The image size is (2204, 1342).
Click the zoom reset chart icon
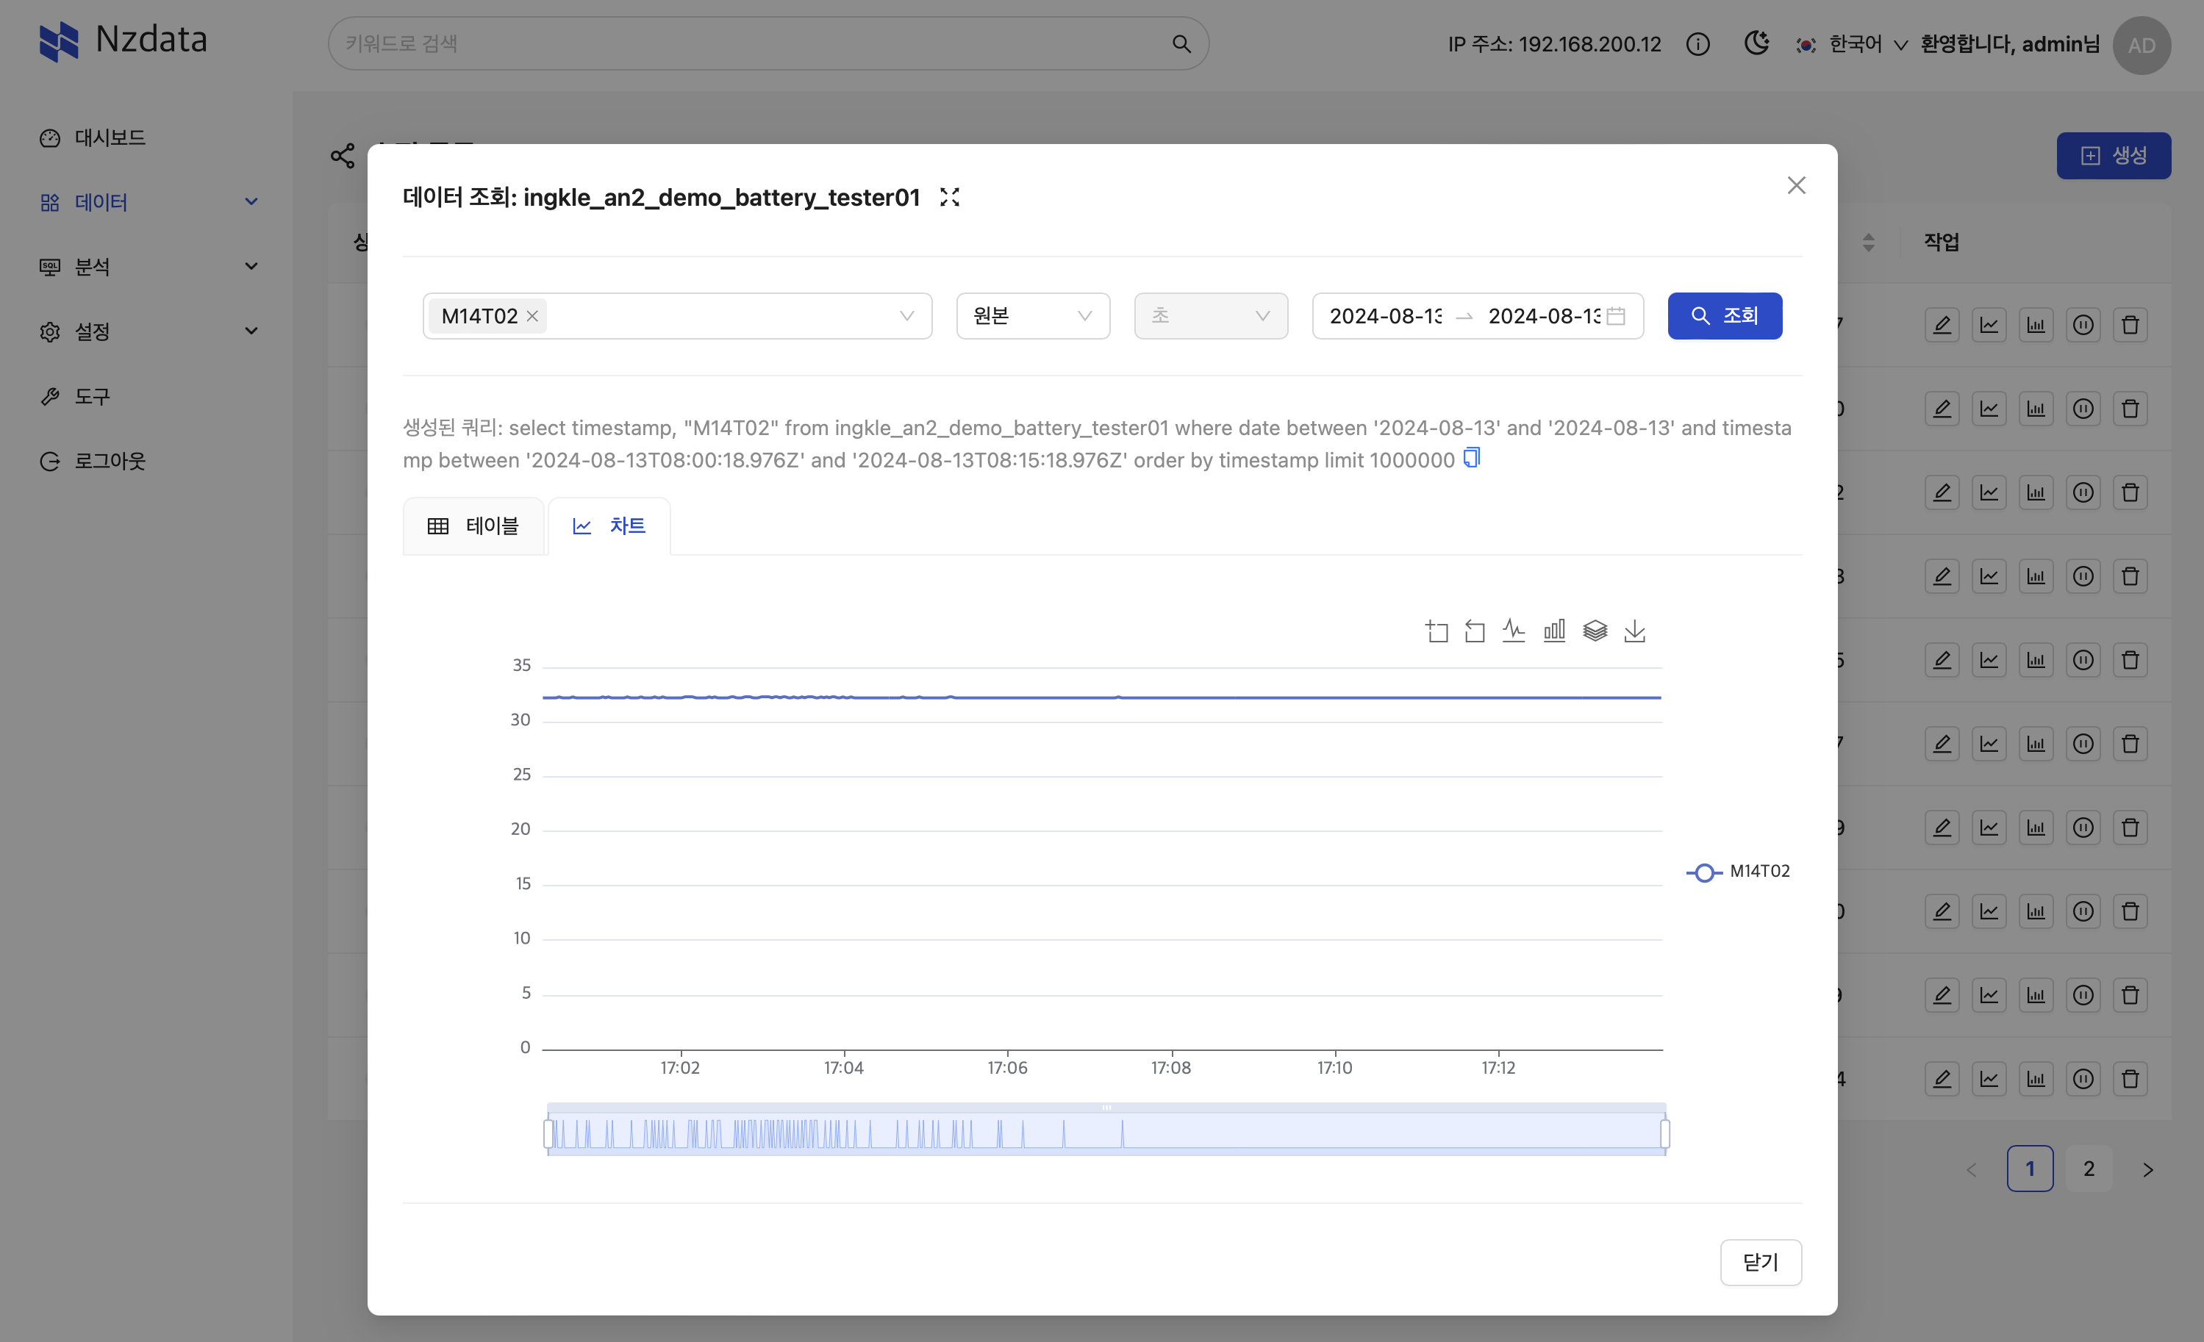pyautogui.click(x=1475, y=631)
